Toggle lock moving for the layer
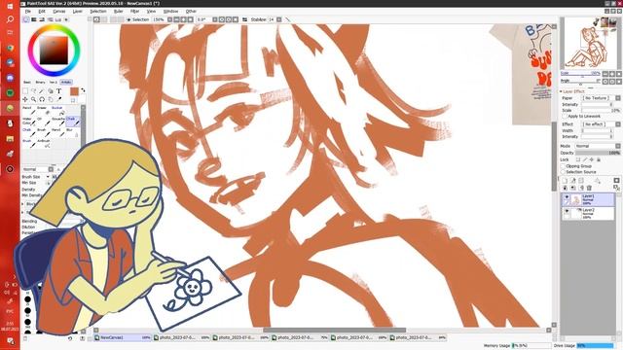The image size is (623, 350). (592, 159)
